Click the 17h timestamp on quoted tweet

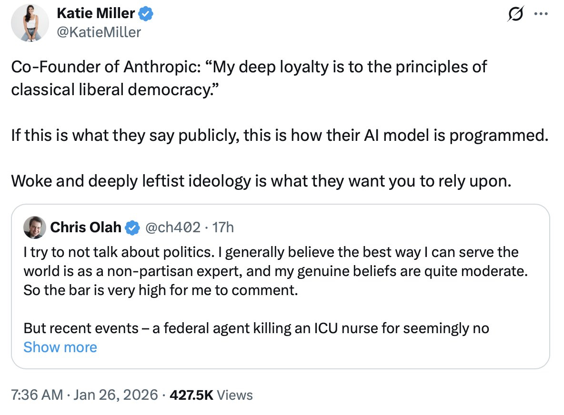223,227
